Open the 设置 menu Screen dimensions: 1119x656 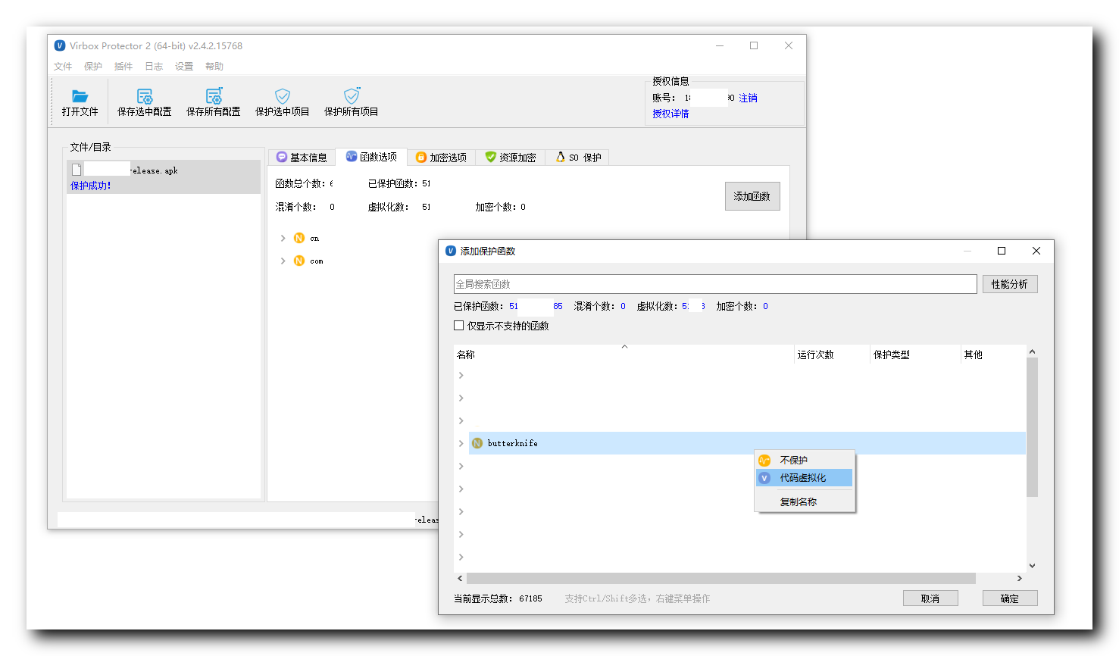coord(183,66)
